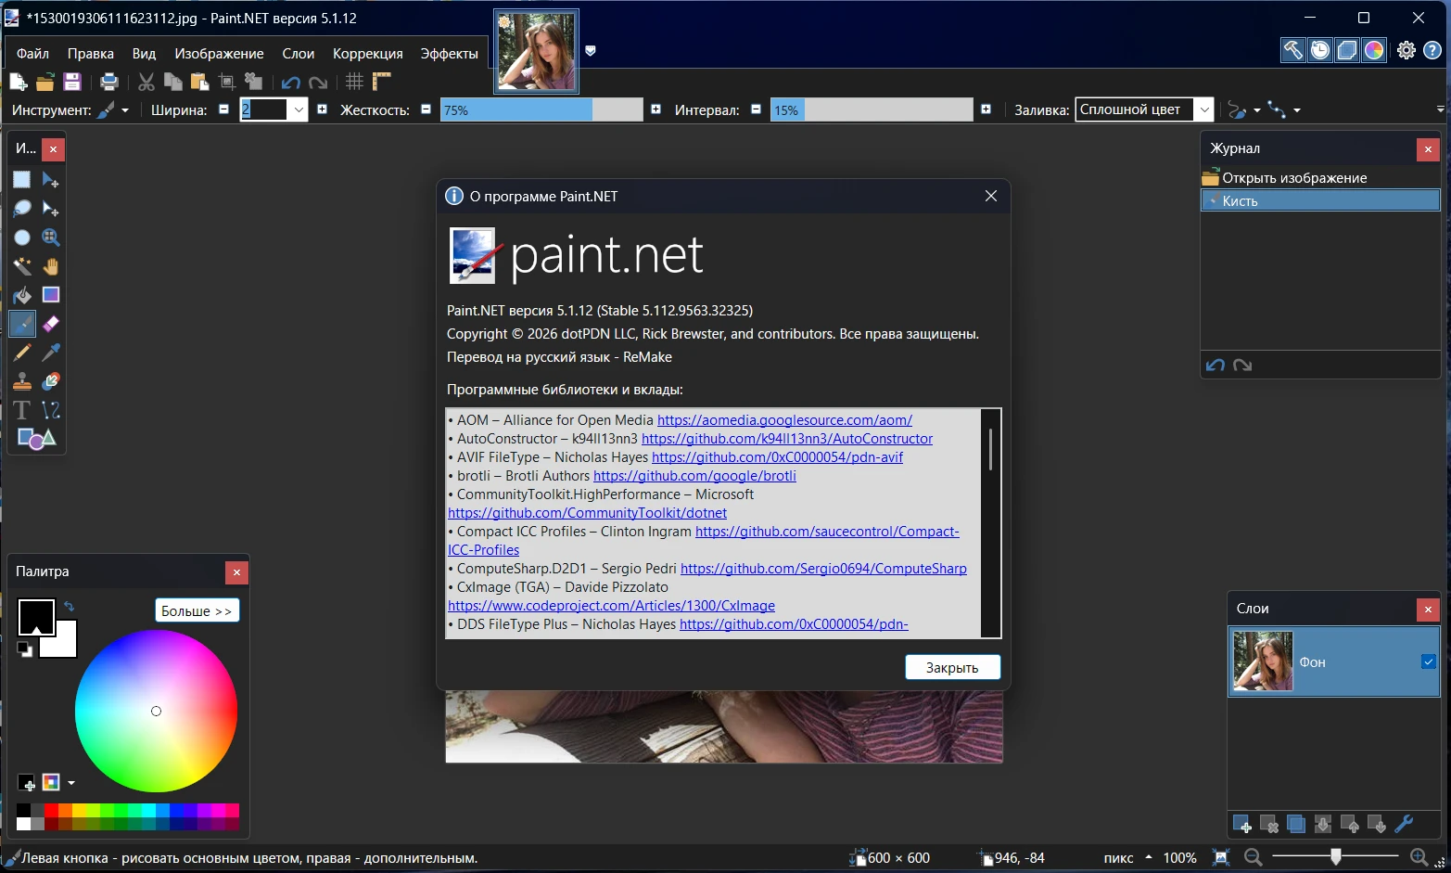The width and height of the screenshot is (1451, 873).
Task: Click the add new layer icon
Action: (x=1242, y=824)
